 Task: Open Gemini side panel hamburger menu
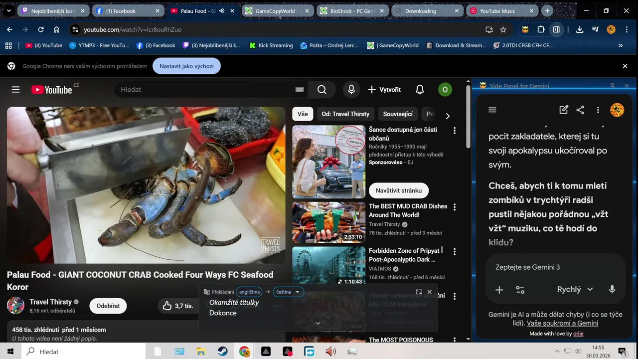click(492, 110)
